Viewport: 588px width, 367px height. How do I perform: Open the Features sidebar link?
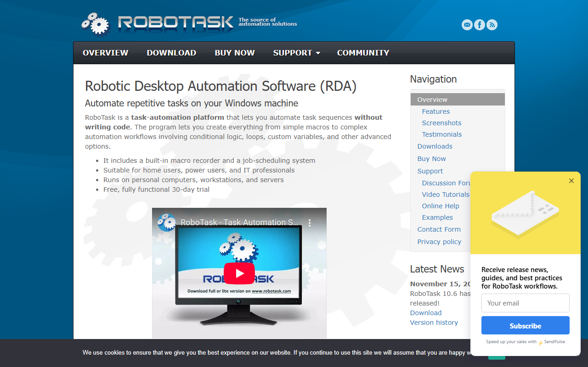[436, 111]
